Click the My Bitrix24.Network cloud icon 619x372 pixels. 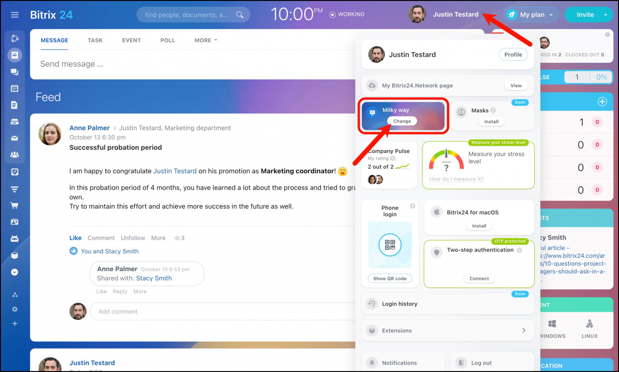tap(372, 85)
